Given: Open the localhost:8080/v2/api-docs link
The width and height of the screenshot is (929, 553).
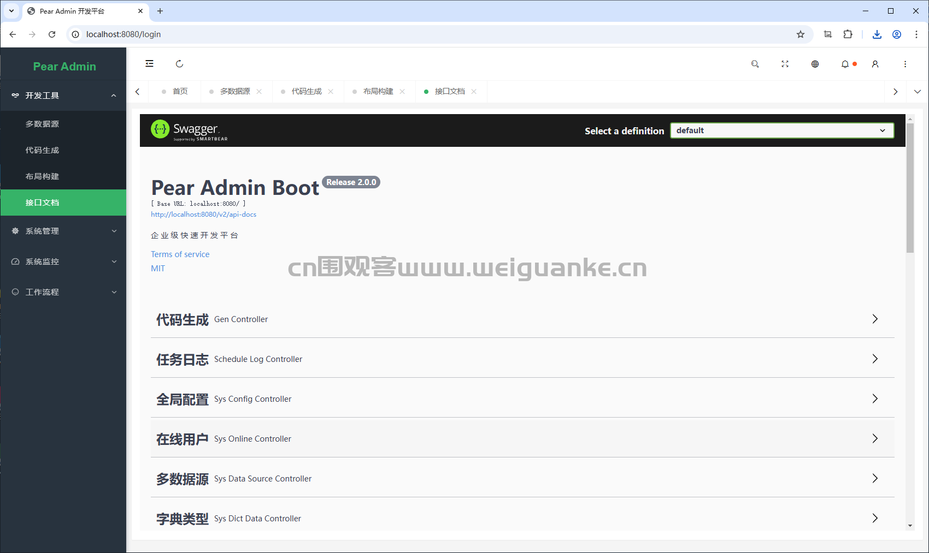Looking at the screenshot, I should point(203,214).
